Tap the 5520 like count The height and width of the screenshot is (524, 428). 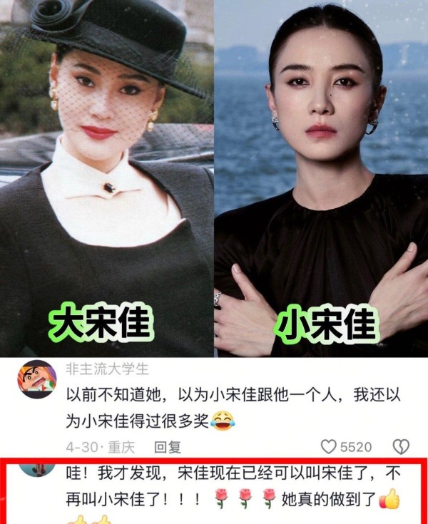pos(356,447)
